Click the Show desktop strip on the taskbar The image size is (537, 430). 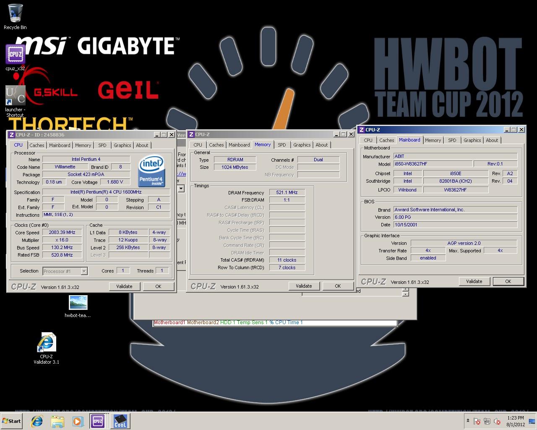[x=532, y=421]
